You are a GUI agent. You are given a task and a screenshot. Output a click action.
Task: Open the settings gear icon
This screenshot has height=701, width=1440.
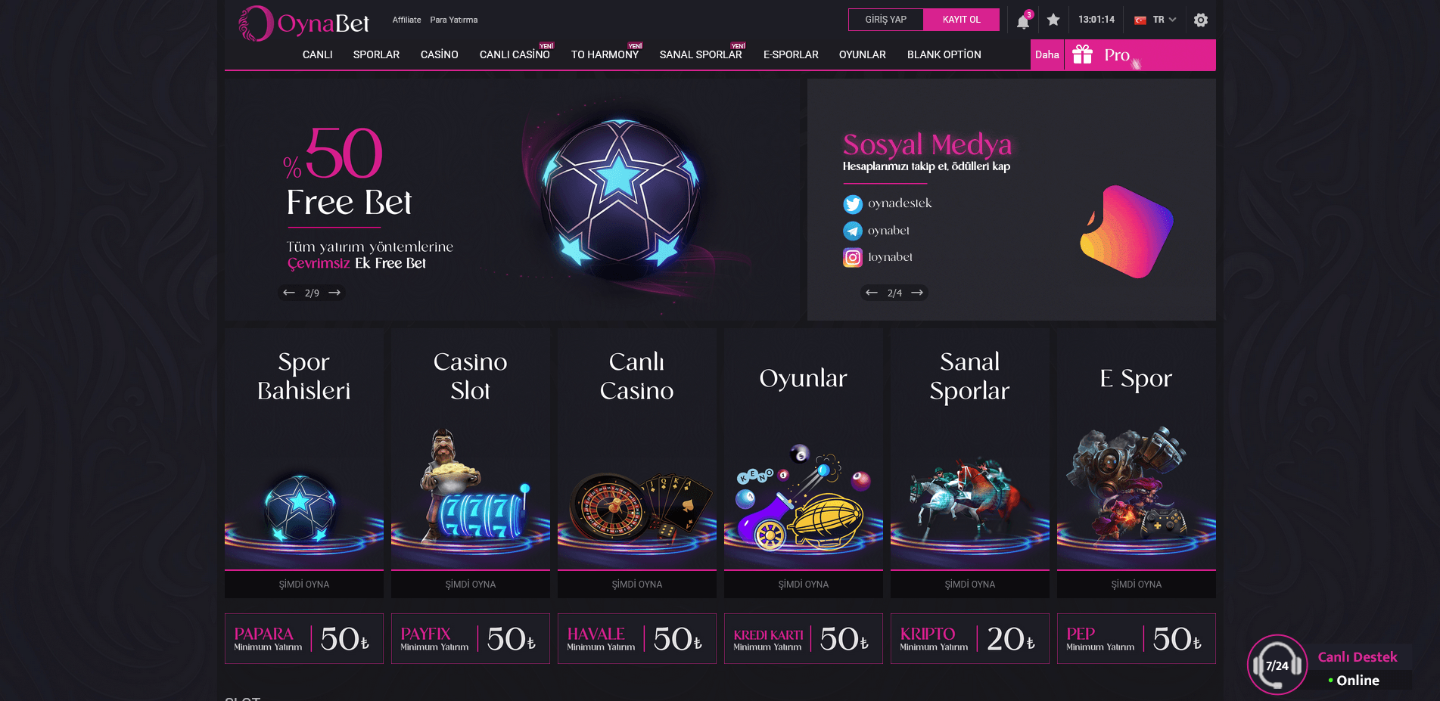(1201, 20)
